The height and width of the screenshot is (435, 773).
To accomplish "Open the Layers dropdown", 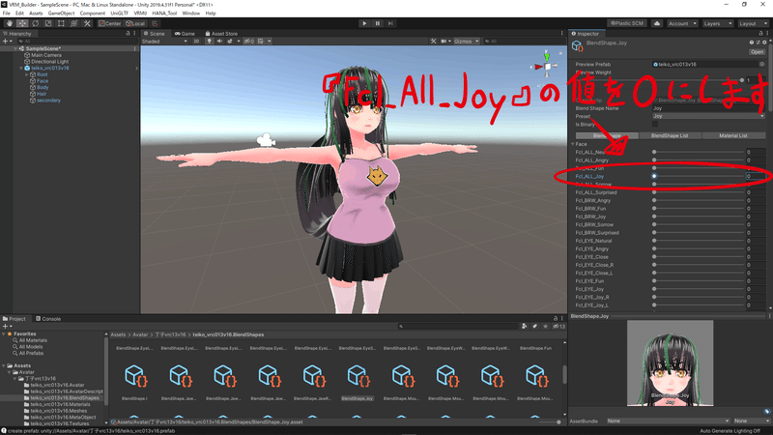I will (x=717, y=23).
